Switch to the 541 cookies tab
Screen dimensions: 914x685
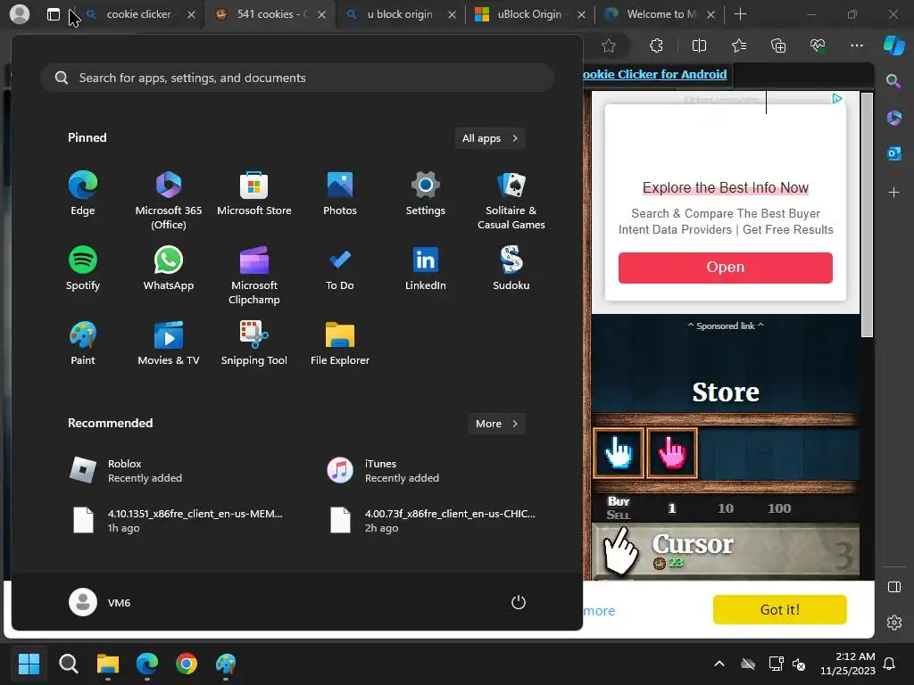pyautogui.click(x=270, y=14)
